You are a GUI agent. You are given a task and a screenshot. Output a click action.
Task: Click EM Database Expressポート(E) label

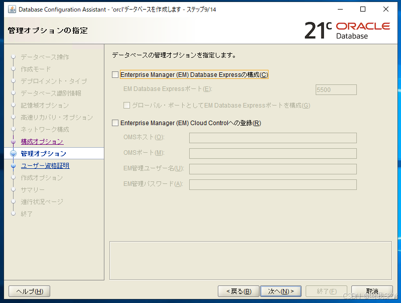point(168,89)
